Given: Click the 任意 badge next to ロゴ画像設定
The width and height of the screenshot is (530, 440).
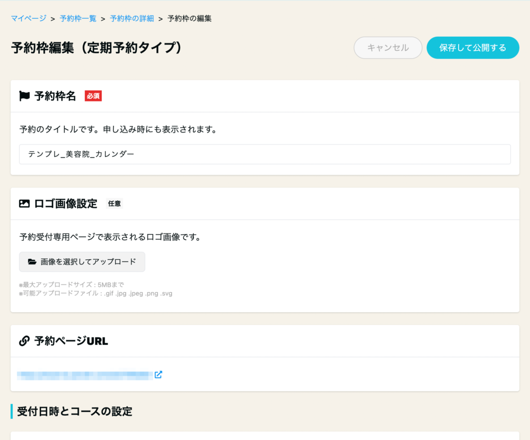Looking at the screenshot, I should [x=114, y=203].
